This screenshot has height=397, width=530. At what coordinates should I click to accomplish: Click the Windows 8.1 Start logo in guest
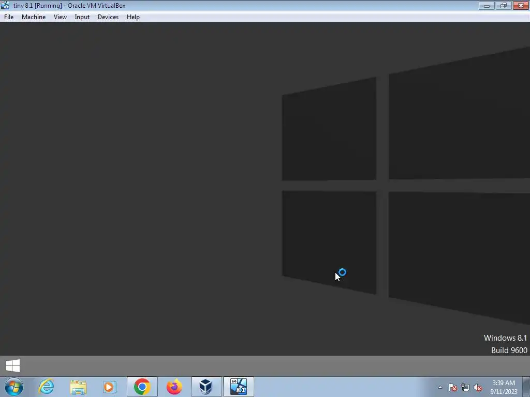[x=13, y=365]
